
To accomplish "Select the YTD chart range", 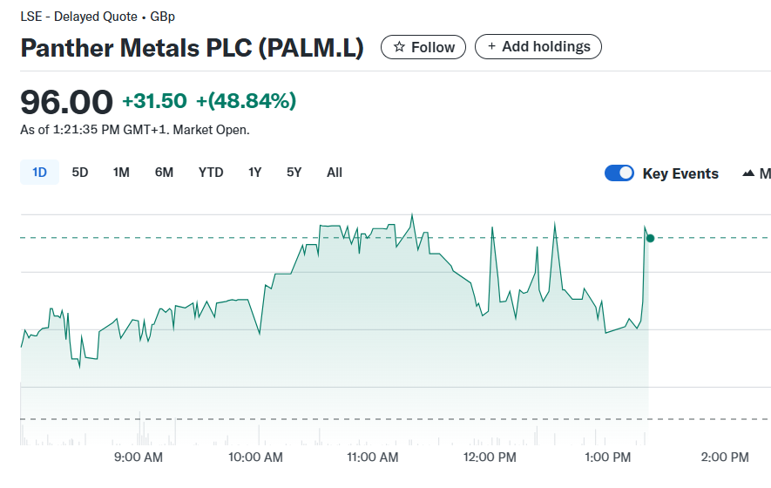I will coord(211,173).
